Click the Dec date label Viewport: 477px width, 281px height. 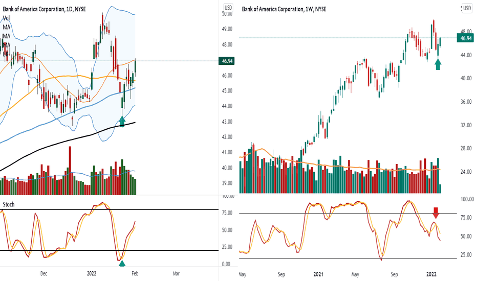pos(44,273)
